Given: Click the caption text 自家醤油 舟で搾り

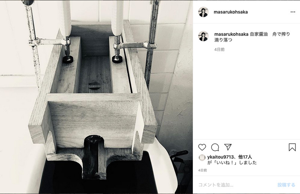Looking at the screenshot, I should [x=270, y=34].
